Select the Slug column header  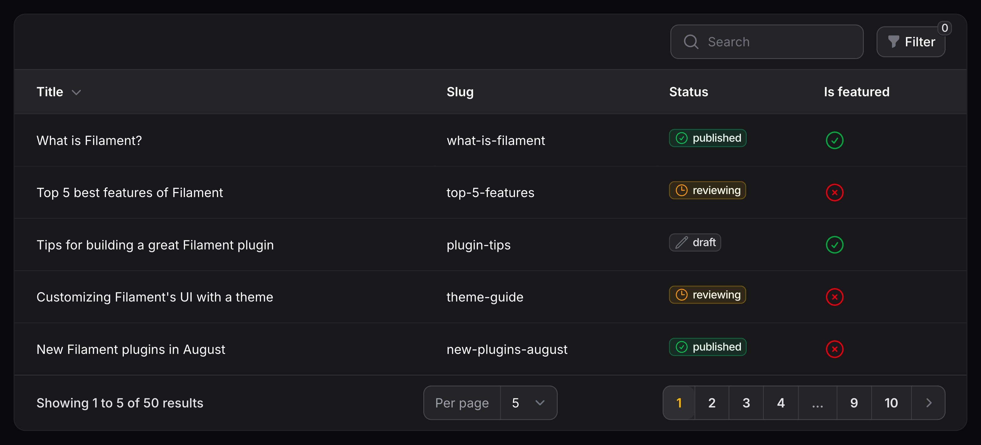460,91
